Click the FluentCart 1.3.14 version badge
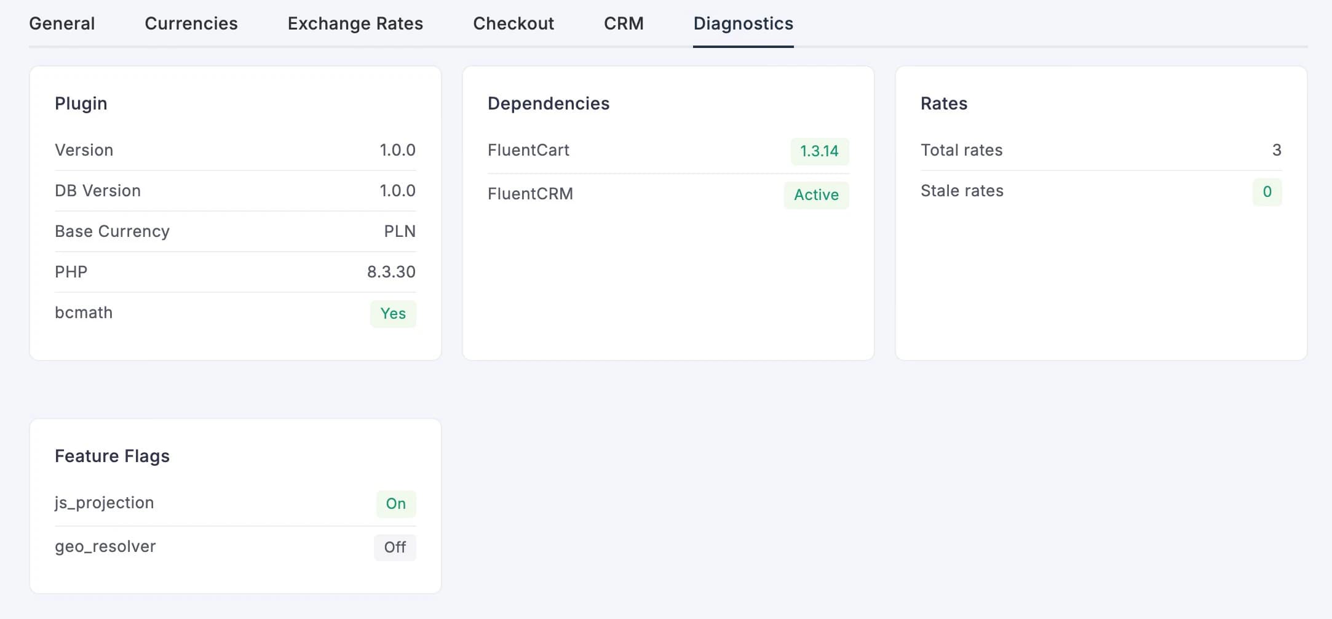 [x=820, y=151]
